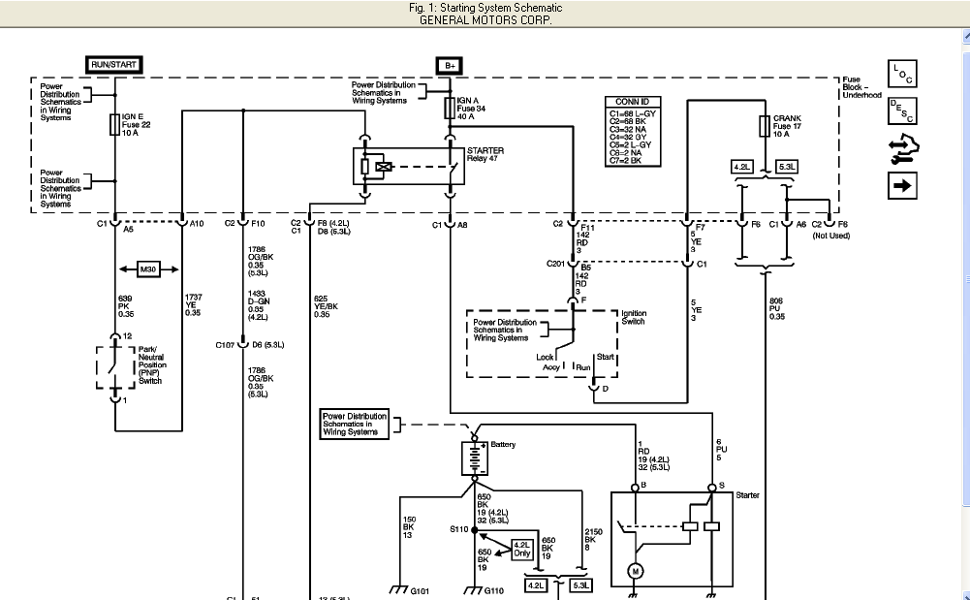
Task: Click the A10 terminal label
Action: 197,223
